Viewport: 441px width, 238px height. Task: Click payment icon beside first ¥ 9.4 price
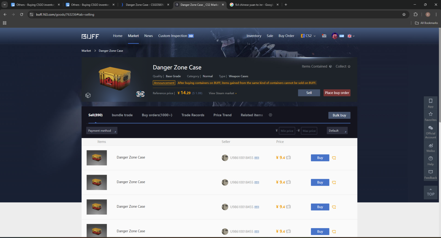pos(288,158)
